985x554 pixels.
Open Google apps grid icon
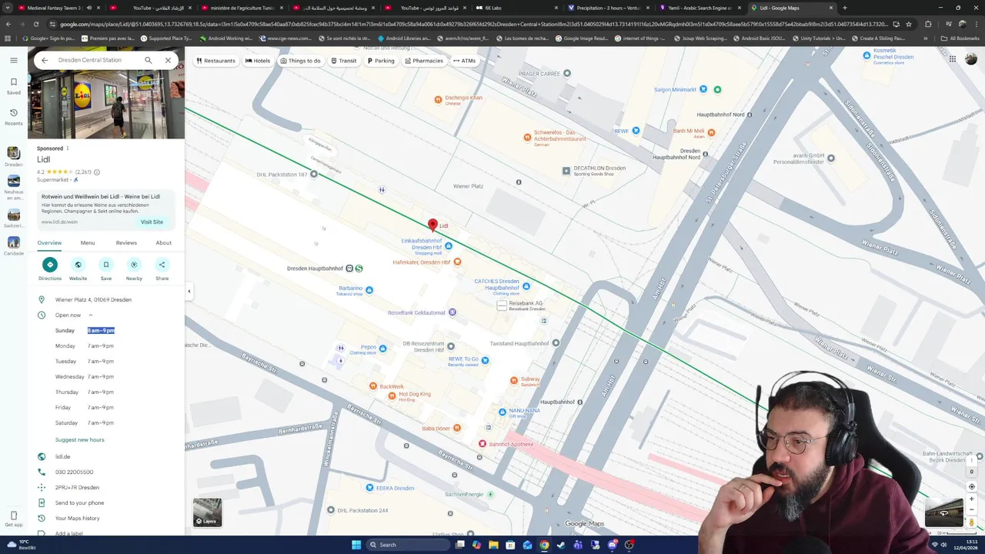(952, 59)
